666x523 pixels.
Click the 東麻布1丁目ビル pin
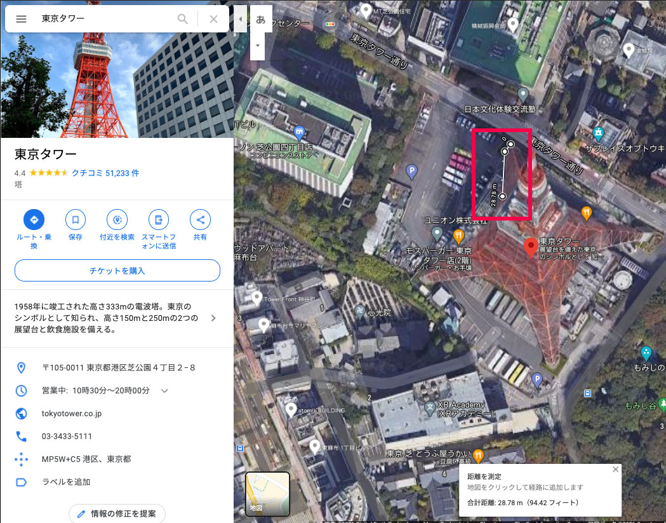point(315,447)
